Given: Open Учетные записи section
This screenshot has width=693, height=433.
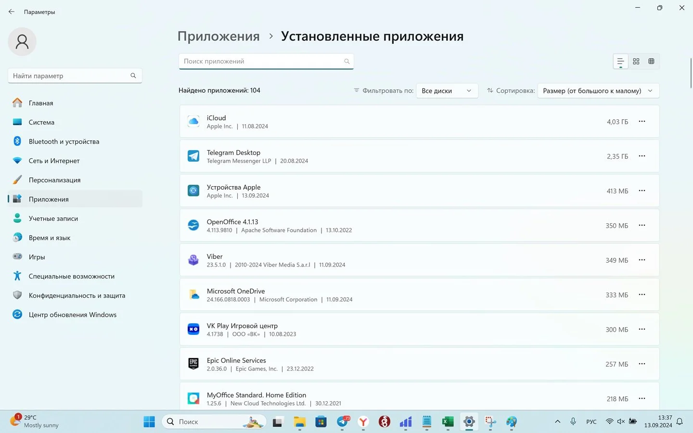Looking at the screenshot, I should pyautogui.click(x=75, y=218).
